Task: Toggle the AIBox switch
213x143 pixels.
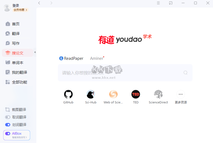Action: coord(8,134)
